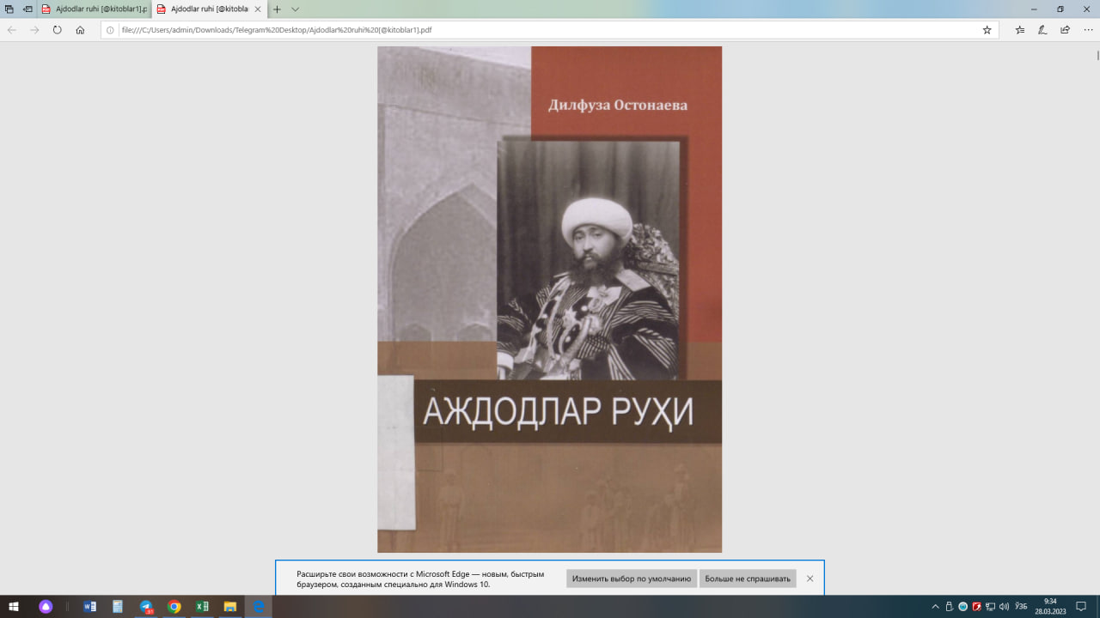Open a new tab

click(277, 9)
